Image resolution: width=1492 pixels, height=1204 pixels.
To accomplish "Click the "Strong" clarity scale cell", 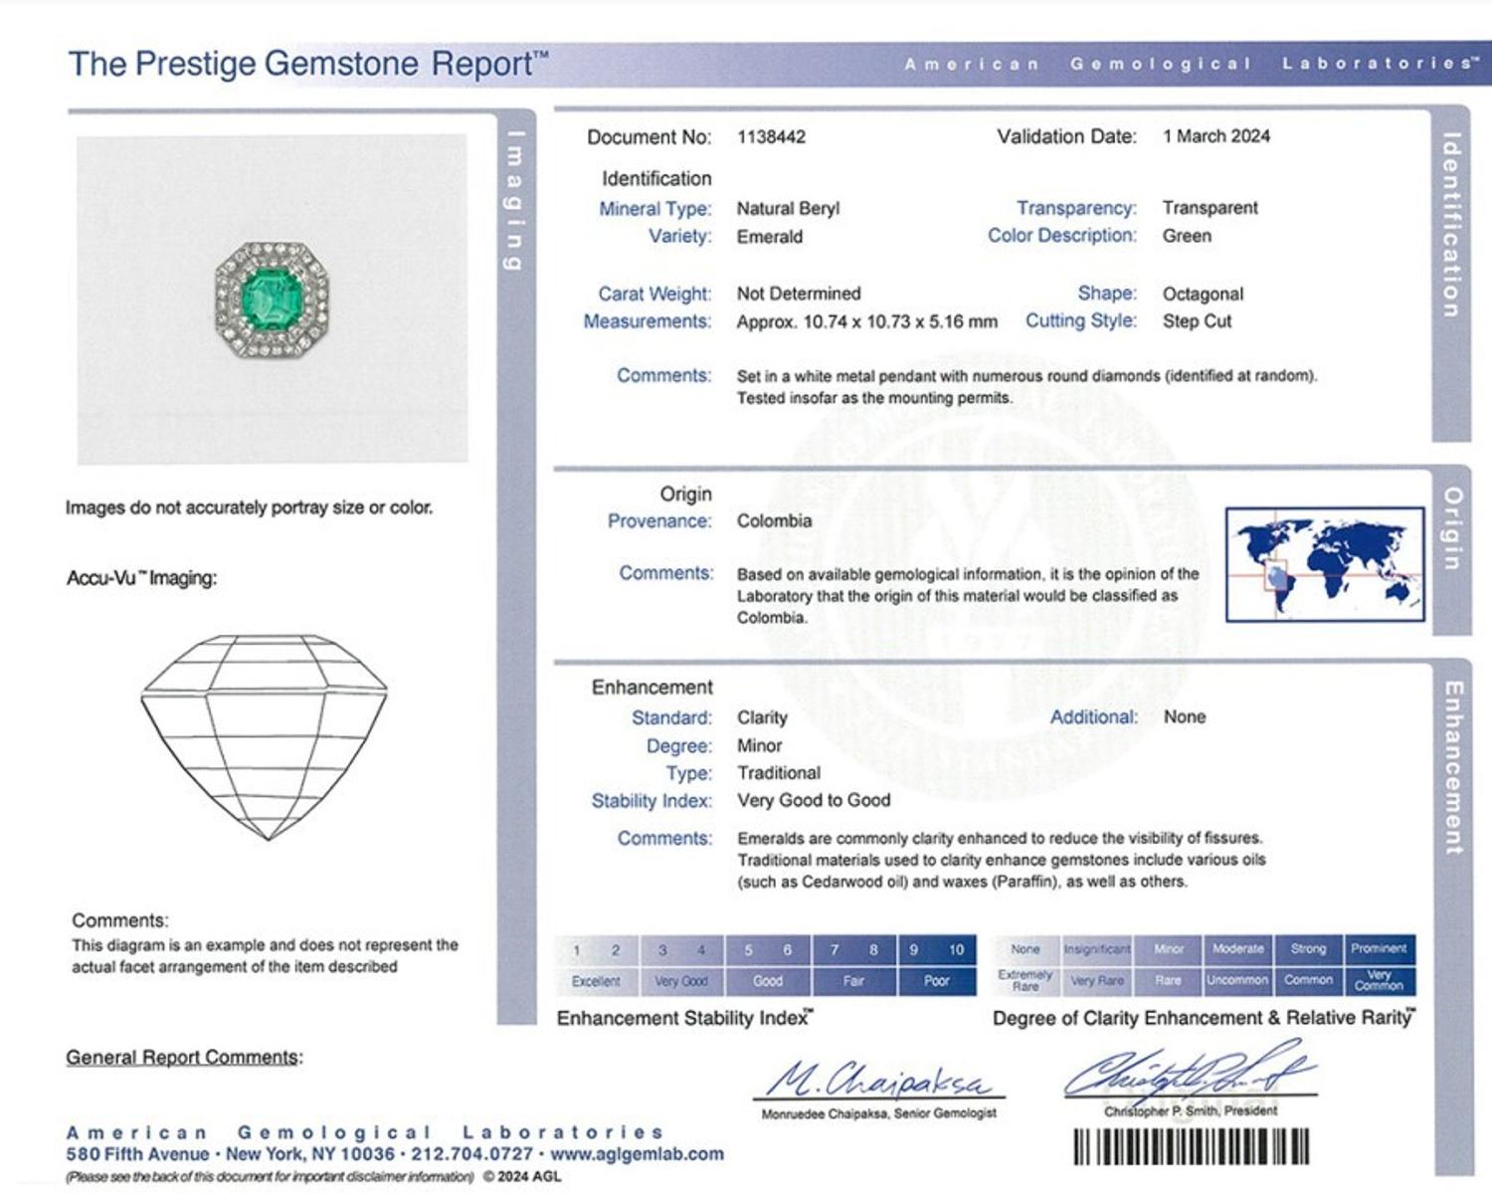I will (x=1309, y=949).
